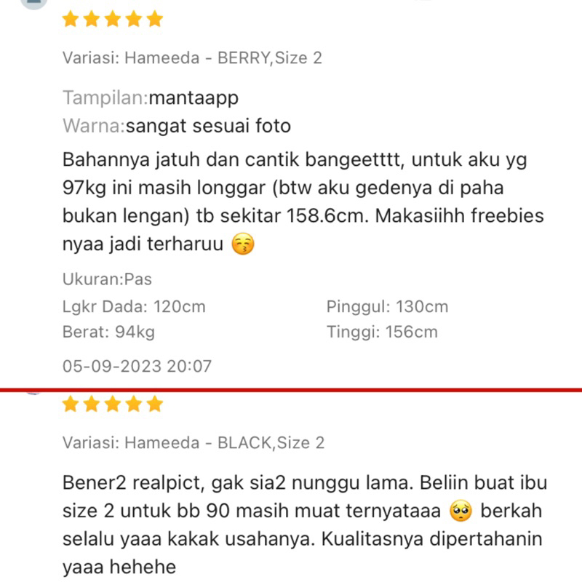Screen dimensions: 582x582
Task: Click the Ukuran:Pas size rating
Action: pos(107,279)
